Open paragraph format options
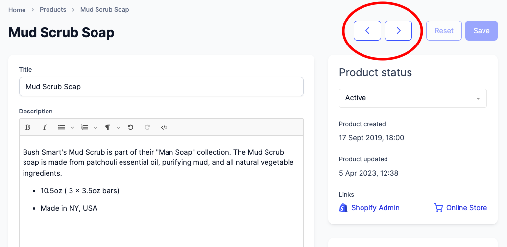Viewport: 507px width, 247px height. (x=108, y=127)
